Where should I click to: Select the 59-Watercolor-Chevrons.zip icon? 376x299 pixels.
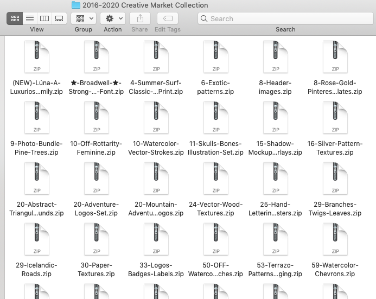(x=335, y=239)
